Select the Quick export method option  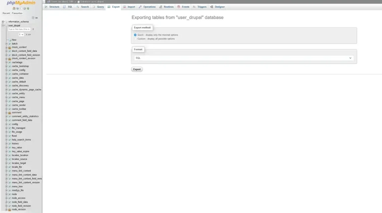pos(135,35)
